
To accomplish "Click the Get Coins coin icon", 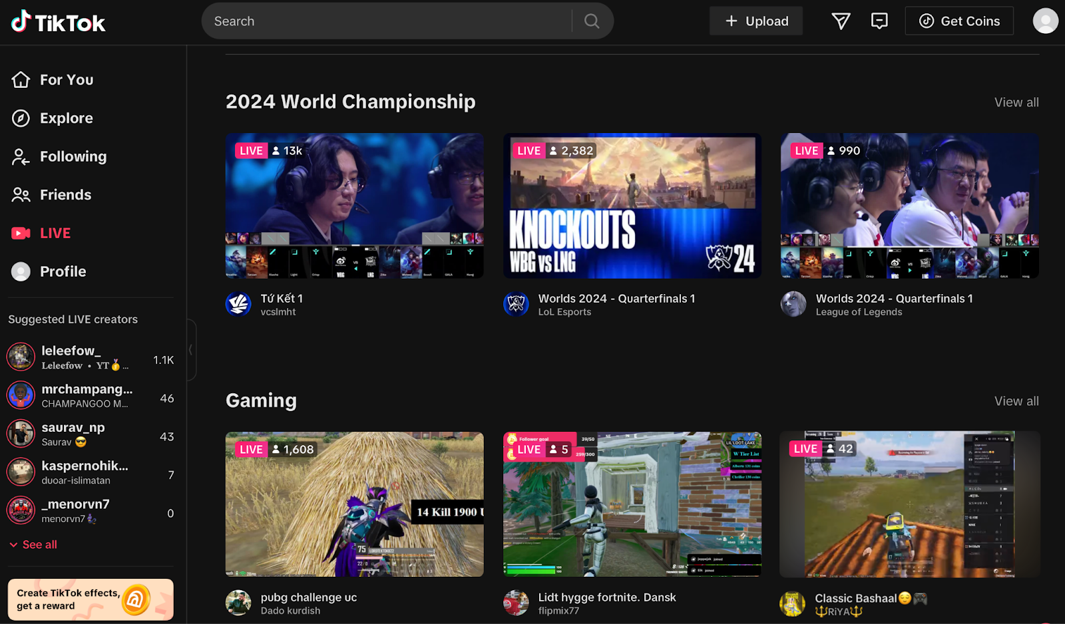I will coord(927,21).
